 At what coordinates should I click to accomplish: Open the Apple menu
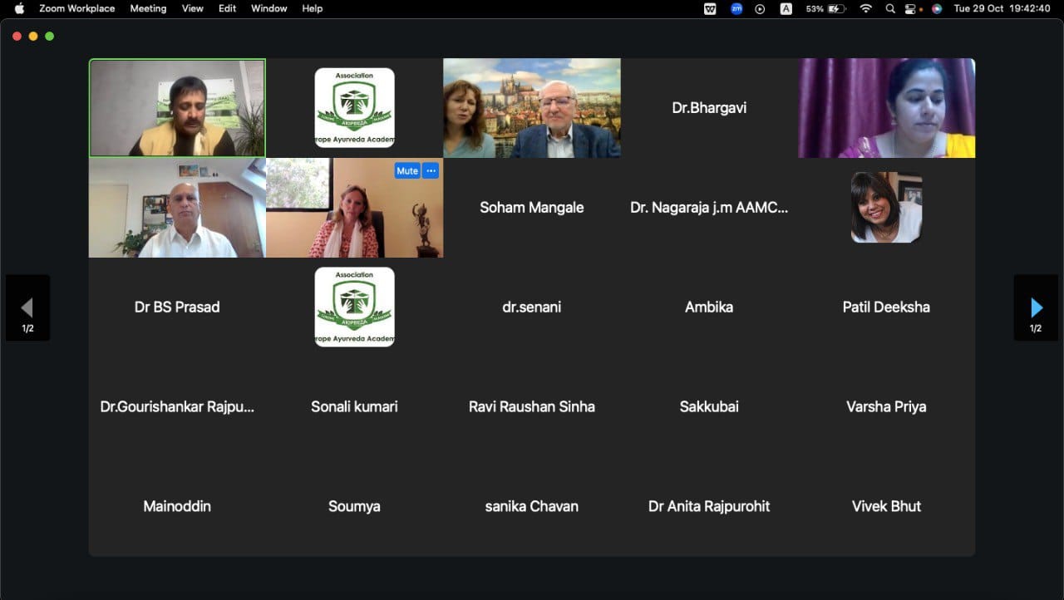pyautogui.click(x=19, y=8)
